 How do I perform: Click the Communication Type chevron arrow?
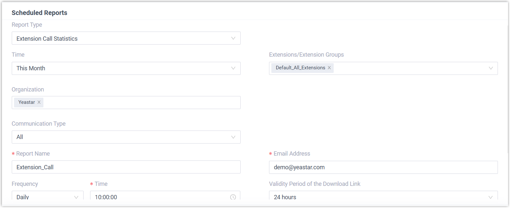tap(233, 137)
